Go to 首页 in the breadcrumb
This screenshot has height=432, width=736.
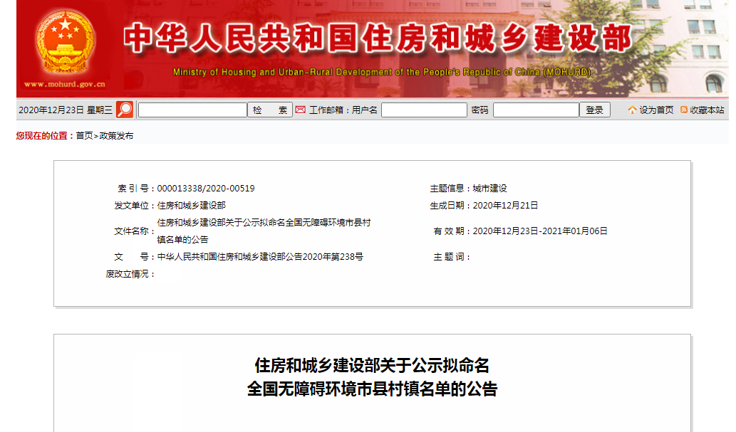(x=85, y=135)
